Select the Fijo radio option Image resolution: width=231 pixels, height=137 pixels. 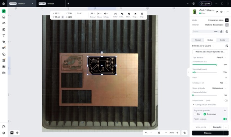click(x=195, y=114)
